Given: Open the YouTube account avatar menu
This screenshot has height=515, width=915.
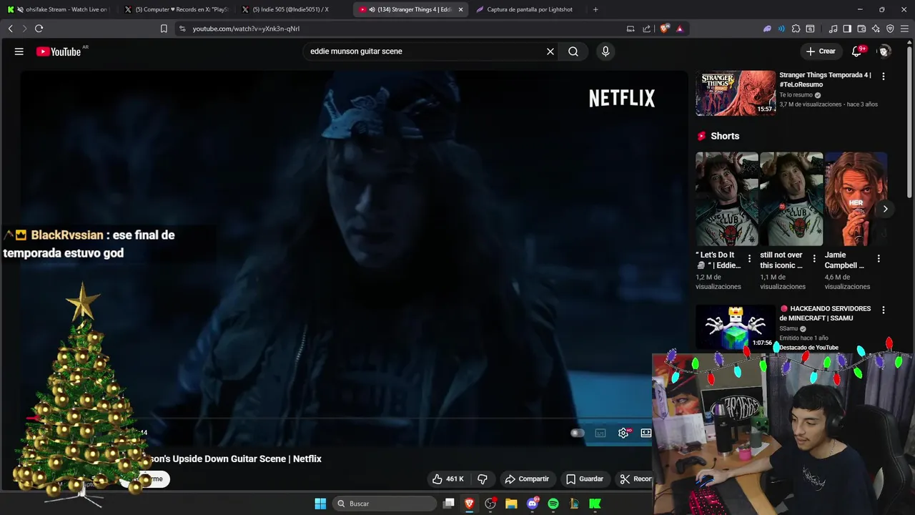Looking at the screenshot, I should tap(884, 51).
